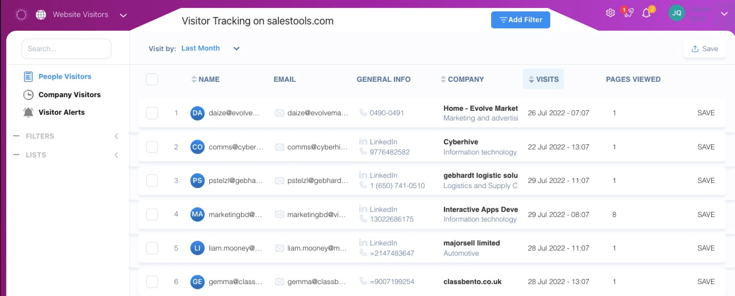Click the settings gear icon
This screenshot has height=296, width=735.
(x=610, y=13)
